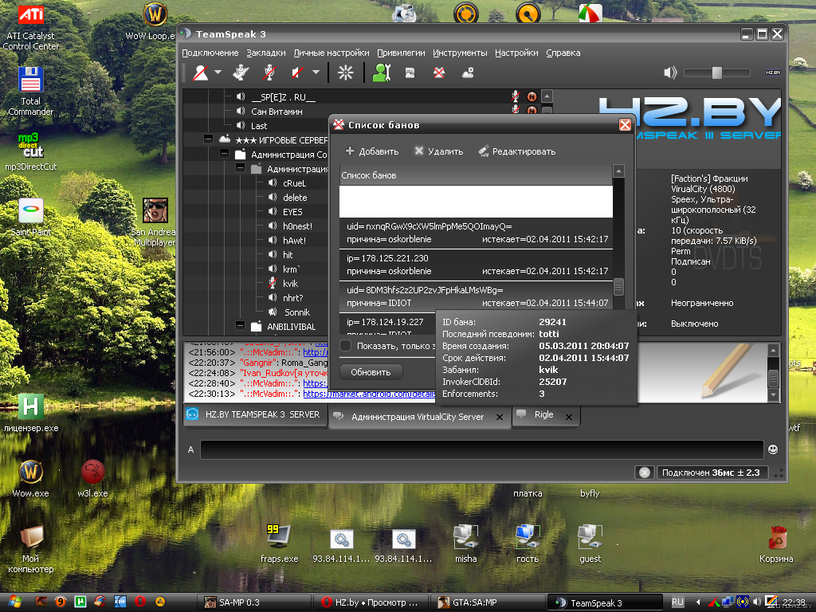Click the away status toolbar icon
816x612 pixels.
pyautogui.click(x=199, y=73)
